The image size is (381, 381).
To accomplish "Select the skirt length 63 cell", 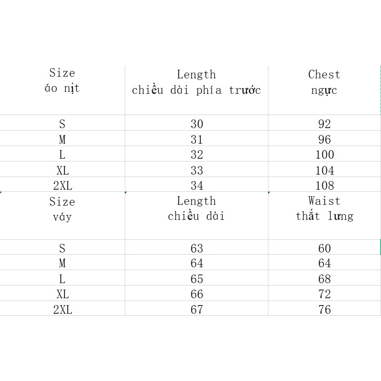I will tap(196, 248).
